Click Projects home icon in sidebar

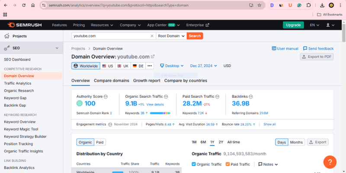pos(7,36)
